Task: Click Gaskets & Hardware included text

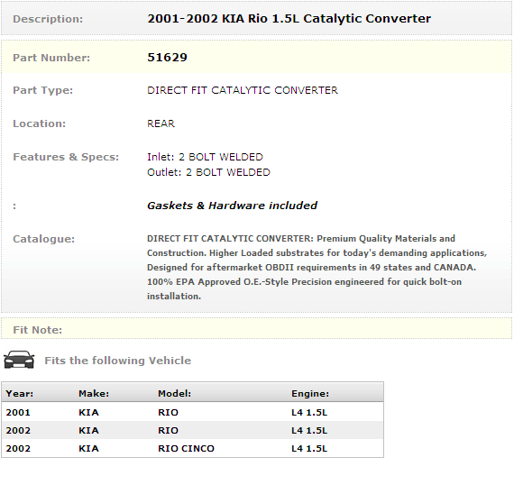Action: click(232, 206)
